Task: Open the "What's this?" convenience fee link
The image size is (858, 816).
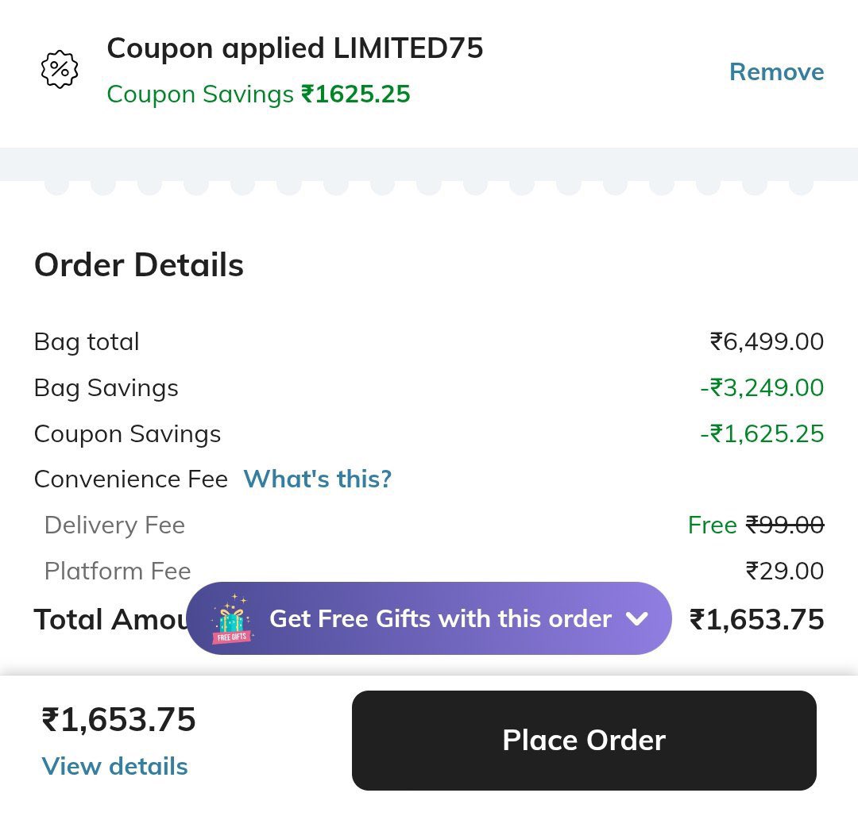Action: pos(318,479)
